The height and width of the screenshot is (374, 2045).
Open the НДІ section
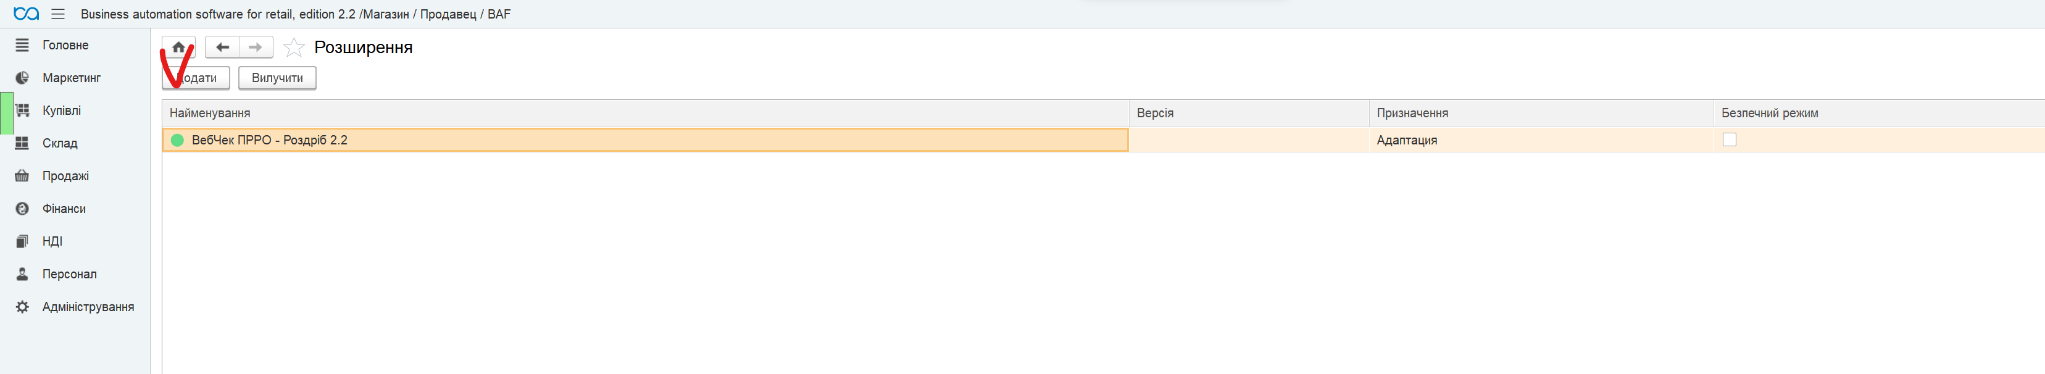(52, 241)
